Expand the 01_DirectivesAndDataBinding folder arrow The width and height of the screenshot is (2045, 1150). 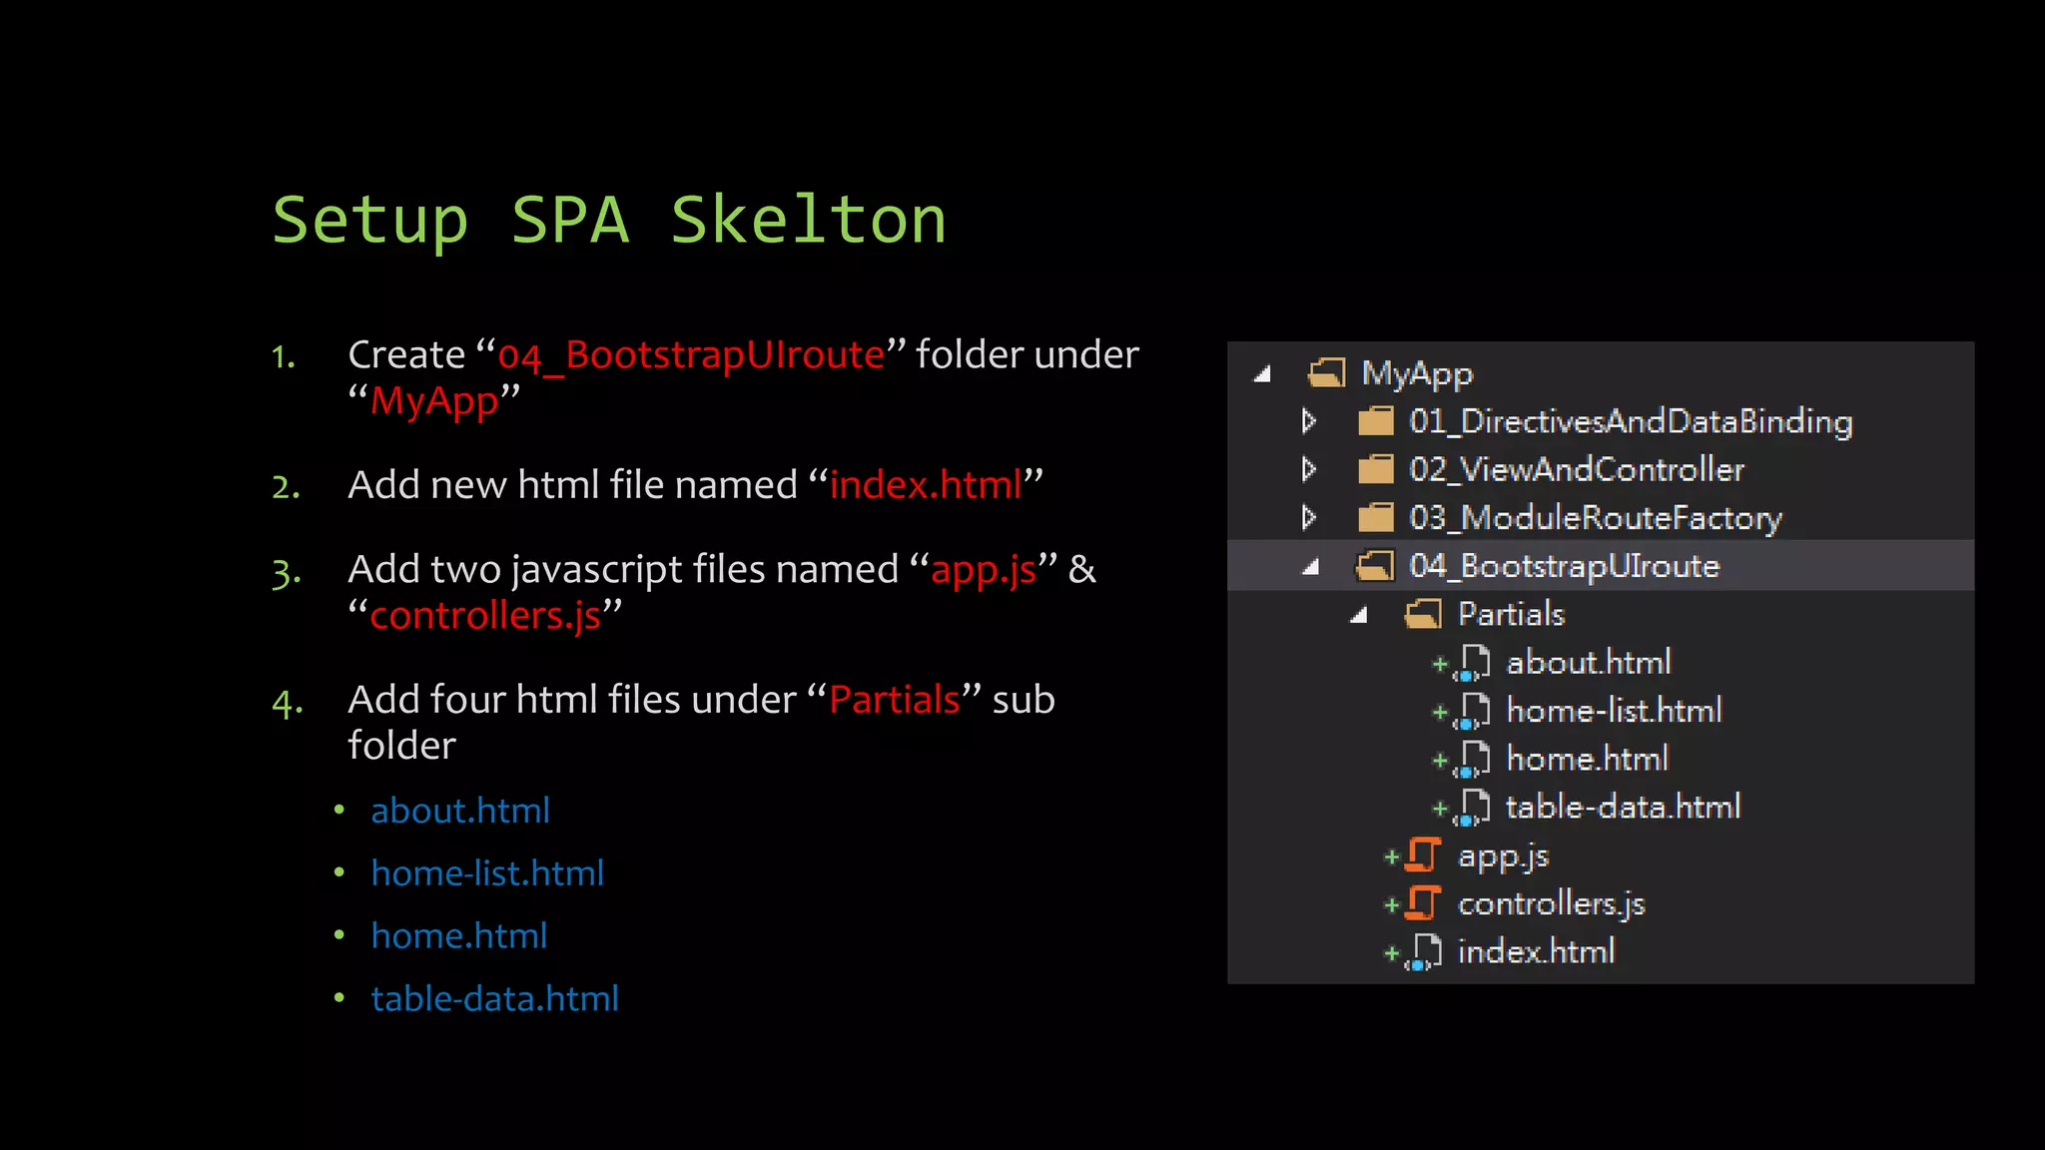1309,421
